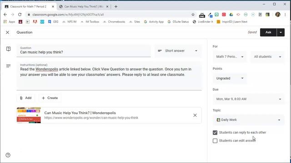Click the red bookmark icon beside Apps
This screenshot has width=291, height=163.
20,22
